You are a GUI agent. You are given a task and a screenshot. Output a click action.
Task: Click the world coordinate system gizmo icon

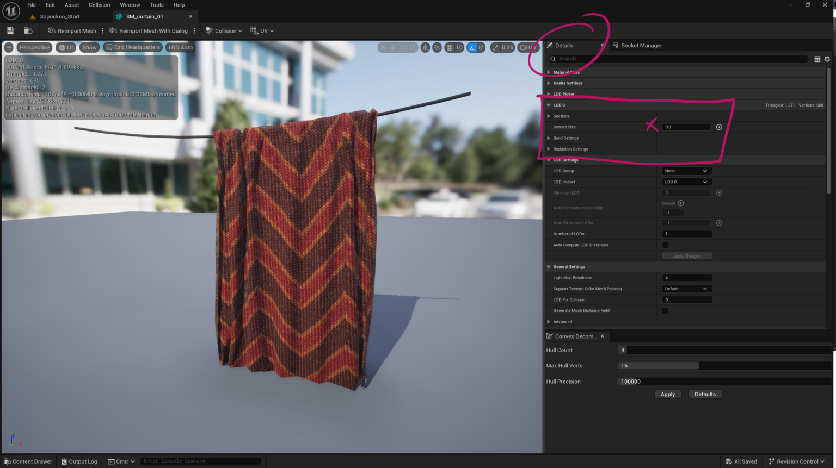(x=425, y=47)
